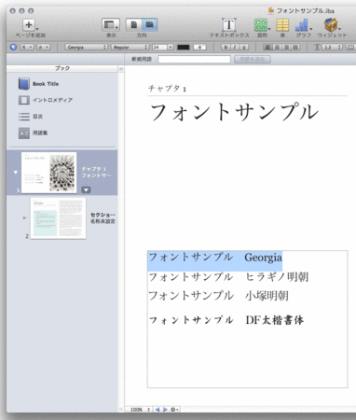Screen dimensions: 356x420
Task: Open the 100% zoom dropdown
Action: pos(140,410)
